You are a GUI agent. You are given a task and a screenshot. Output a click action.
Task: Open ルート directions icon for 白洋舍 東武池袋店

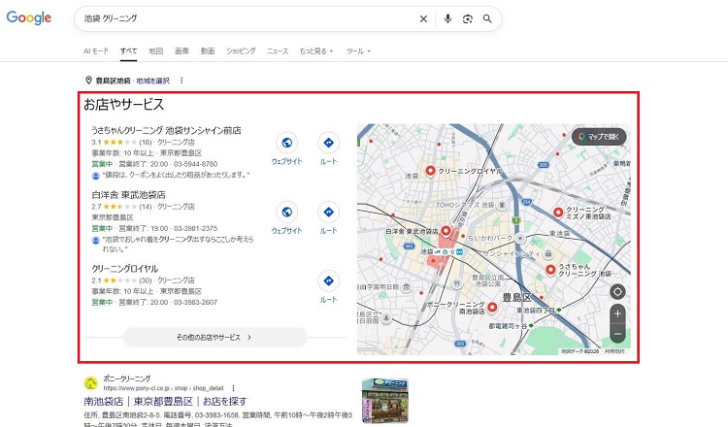(329, 212)
